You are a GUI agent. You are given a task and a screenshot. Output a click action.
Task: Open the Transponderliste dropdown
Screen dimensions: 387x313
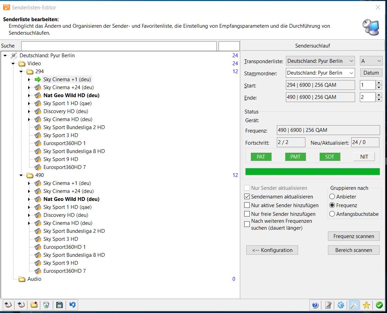320,61
